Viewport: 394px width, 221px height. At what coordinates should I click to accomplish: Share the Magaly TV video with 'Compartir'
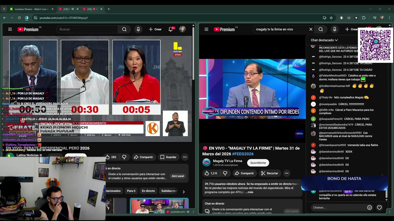coord(244,173)
